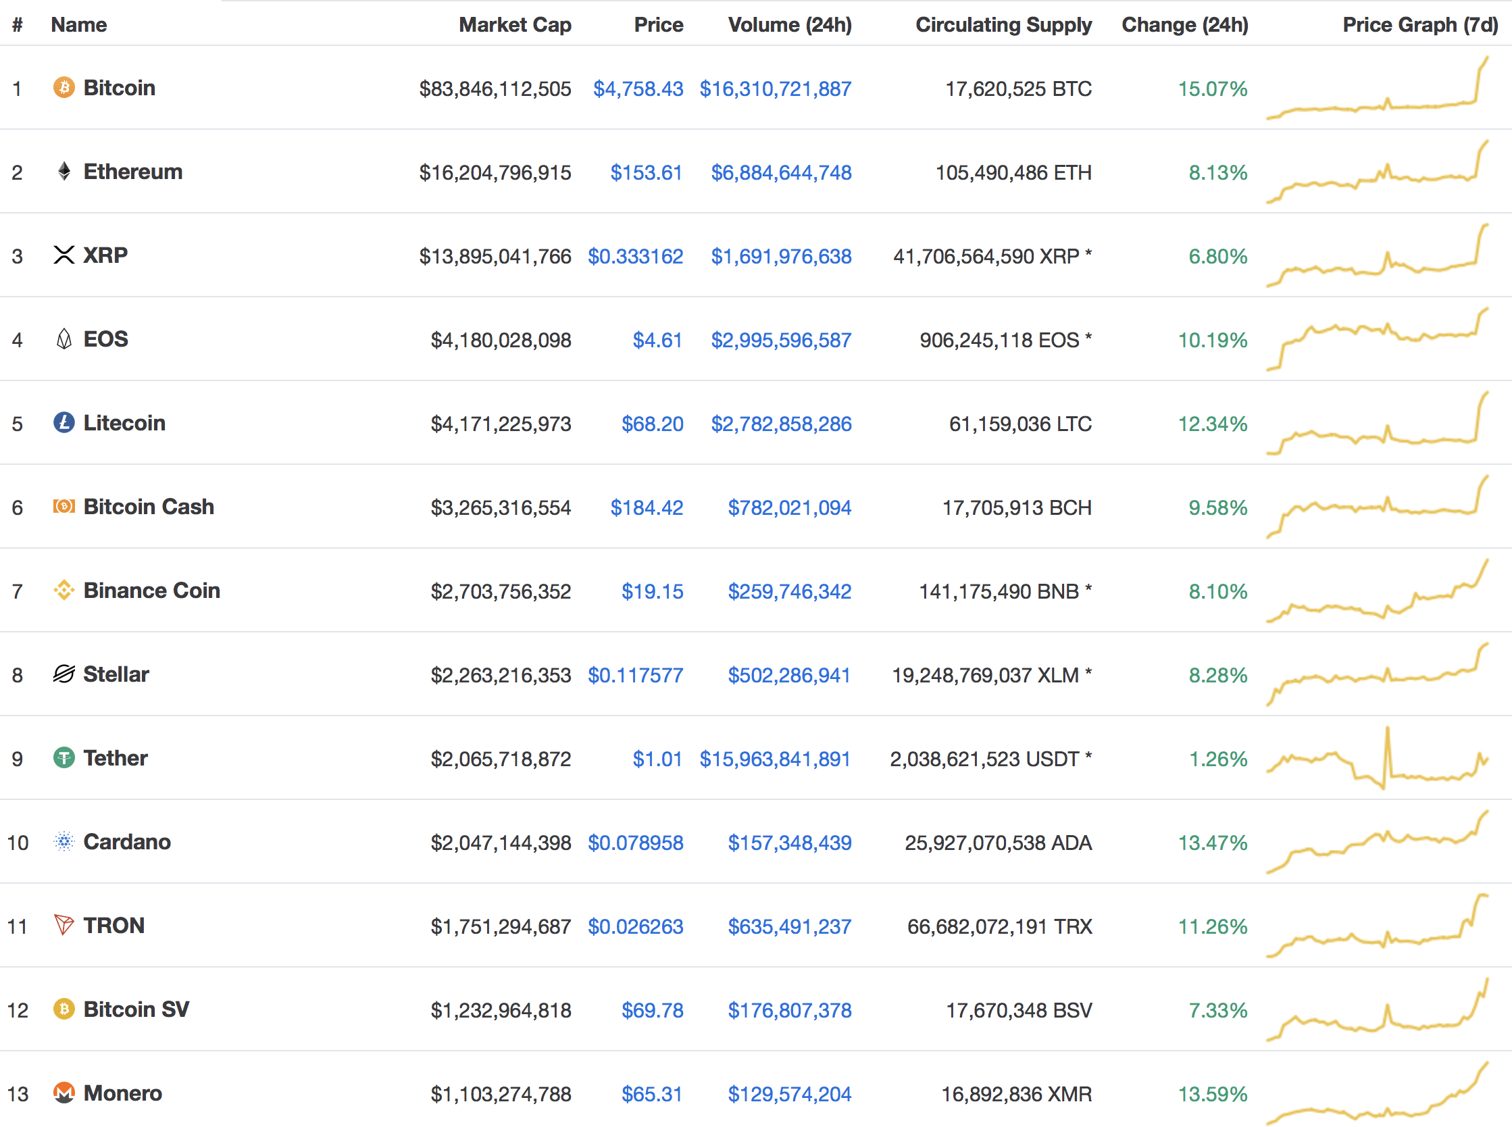Click Tether 1.26% change value
The width and height of the screenshot is (1512, 1127).
tap(1218, 759)
